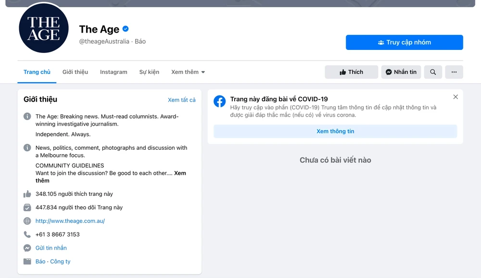
Task: Switch to the Giới thiệu tab
Action: pos(75,72)
